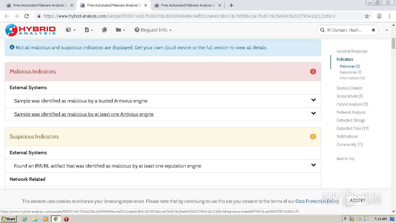The width and height of the screenshot is (396, 223).
Task: Open media player from taskbar
Action: [45, 219]
